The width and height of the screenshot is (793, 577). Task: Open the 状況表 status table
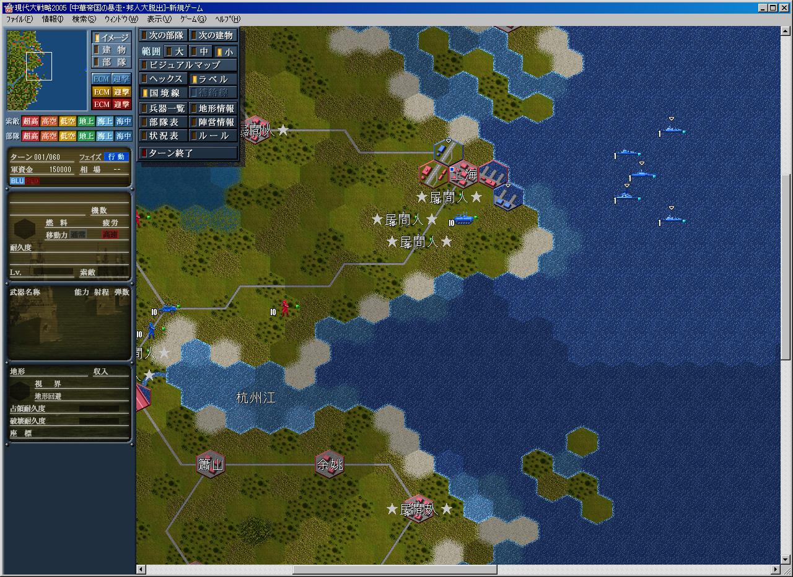(x=164, y=136)
